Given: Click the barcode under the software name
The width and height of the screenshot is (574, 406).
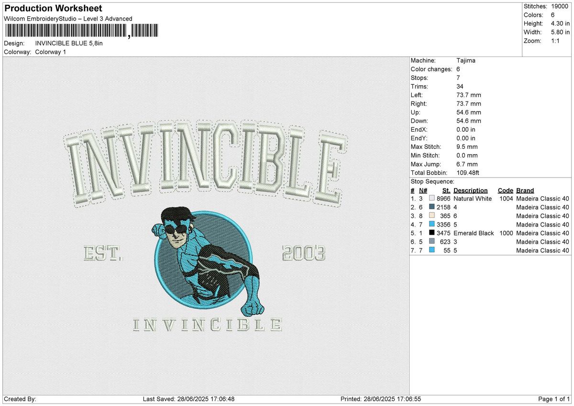Looking at the screenshot, I should [x=81, y=31].
